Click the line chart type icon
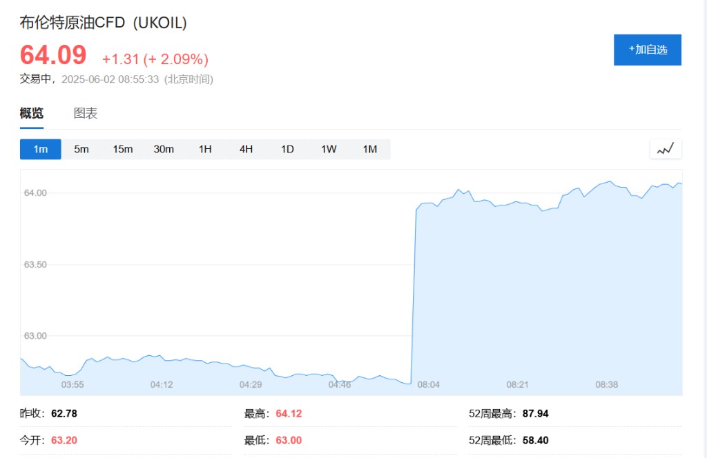The image size is (707, 458). 666,149
